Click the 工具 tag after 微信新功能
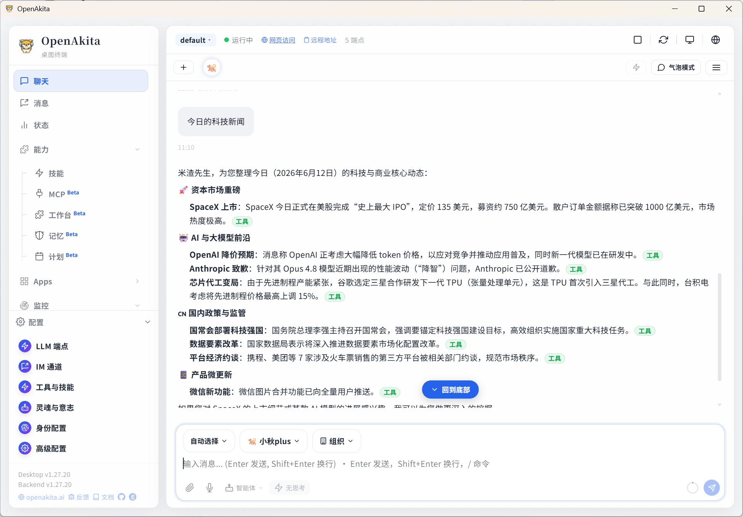The height and width of the screenshot is (517, 743). [390, 392]
